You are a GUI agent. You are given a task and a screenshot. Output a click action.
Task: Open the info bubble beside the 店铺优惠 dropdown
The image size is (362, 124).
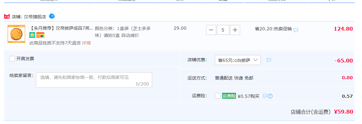pos(269,60)
